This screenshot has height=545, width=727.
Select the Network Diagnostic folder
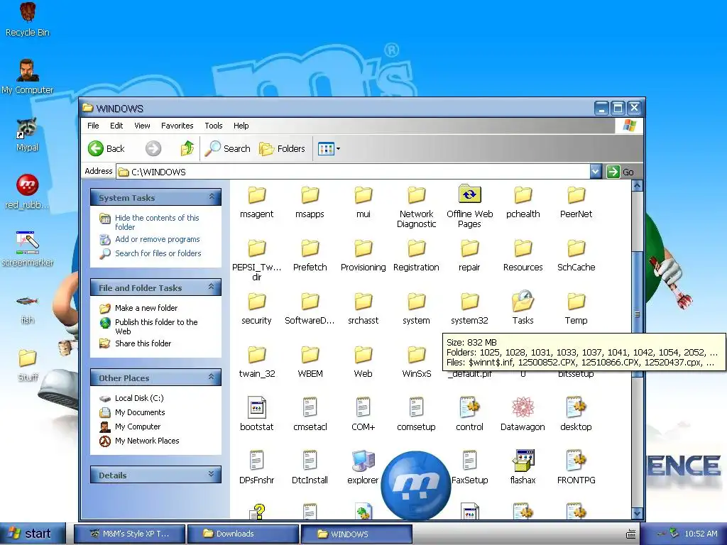click(x=416, y=207)
